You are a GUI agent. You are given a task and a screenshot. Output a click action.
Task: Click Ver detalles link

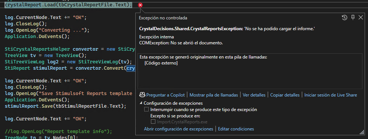254,95
